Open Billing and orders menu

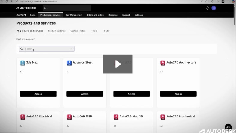95,15
